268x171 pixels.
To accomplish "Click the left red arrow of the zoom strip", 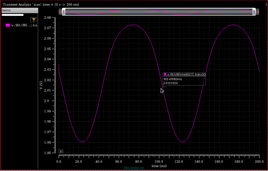I will point(60,12).
